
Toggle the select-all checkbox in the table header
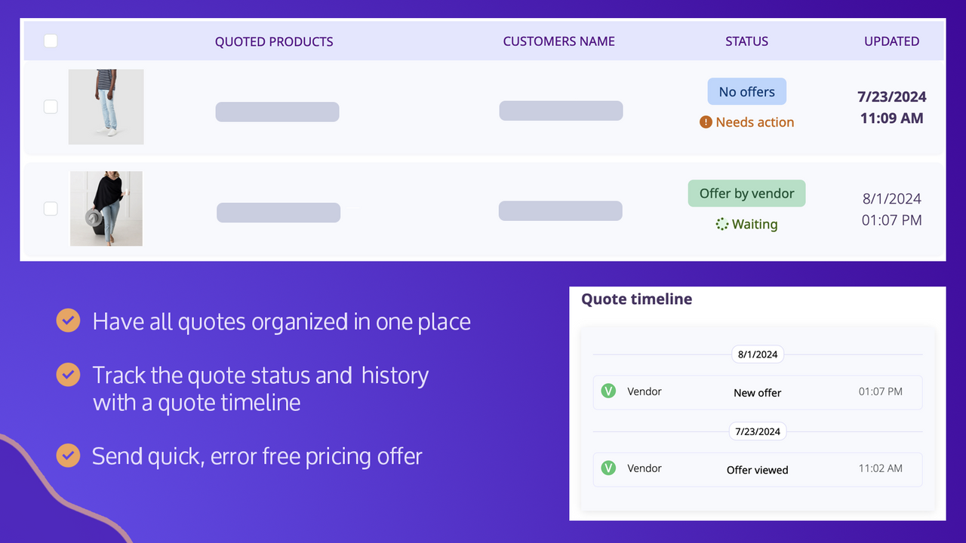click(51, 41)
